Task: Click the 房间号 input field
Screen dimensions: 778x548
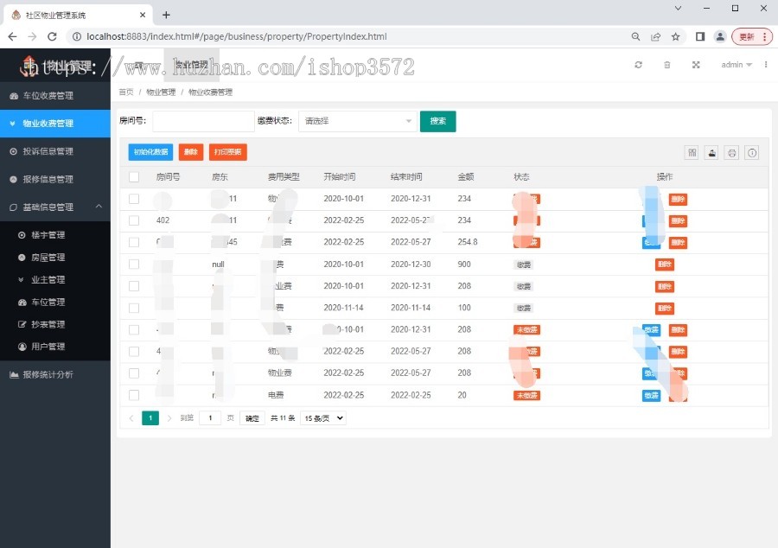Action: (203, 121)
